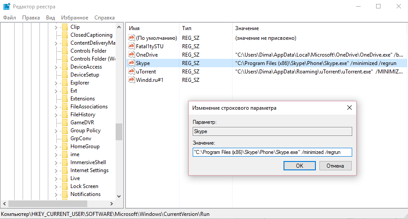Click the HomeGroup folder icon
This screenshot has height=219, width=408.
(65, 146)
